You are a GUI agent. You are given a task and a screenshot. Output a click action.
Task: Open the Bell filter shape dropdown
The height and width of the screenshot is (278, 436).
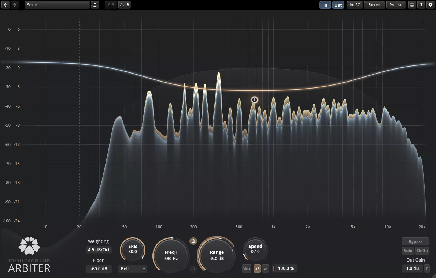[x=133, y=269]
